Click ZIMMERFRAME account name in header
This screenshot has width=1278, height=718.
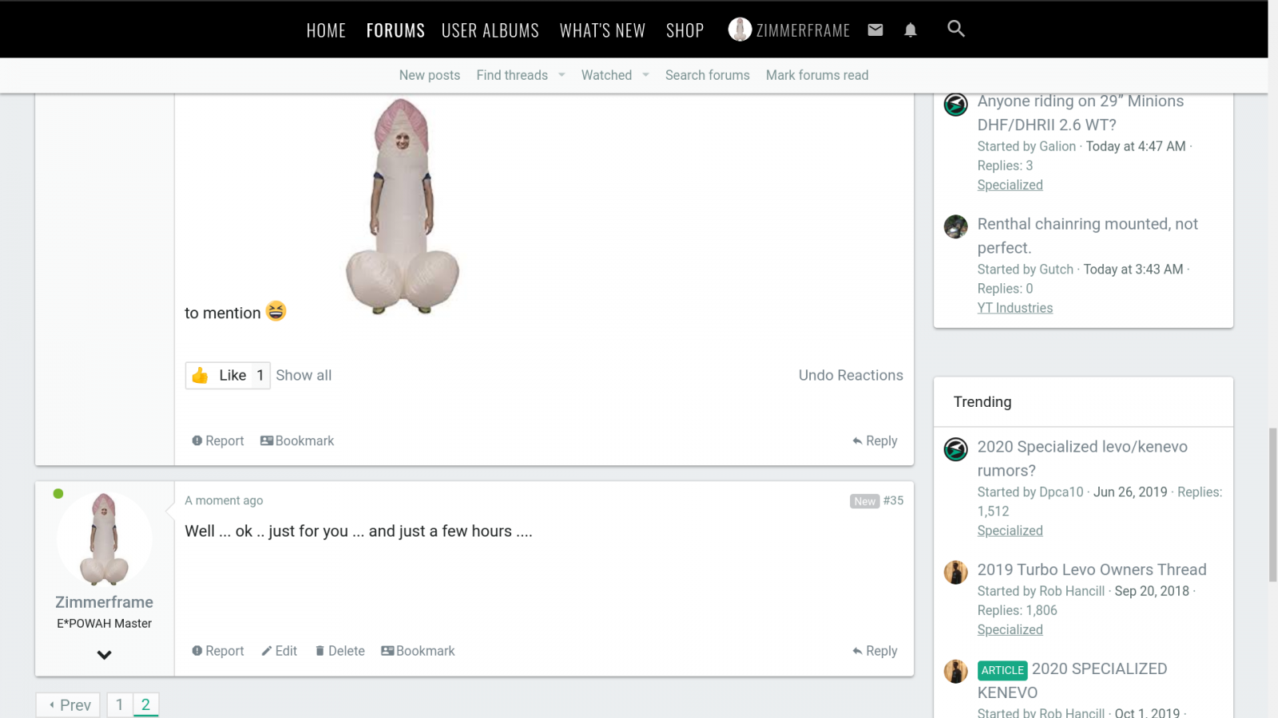(x=803, y=30)
